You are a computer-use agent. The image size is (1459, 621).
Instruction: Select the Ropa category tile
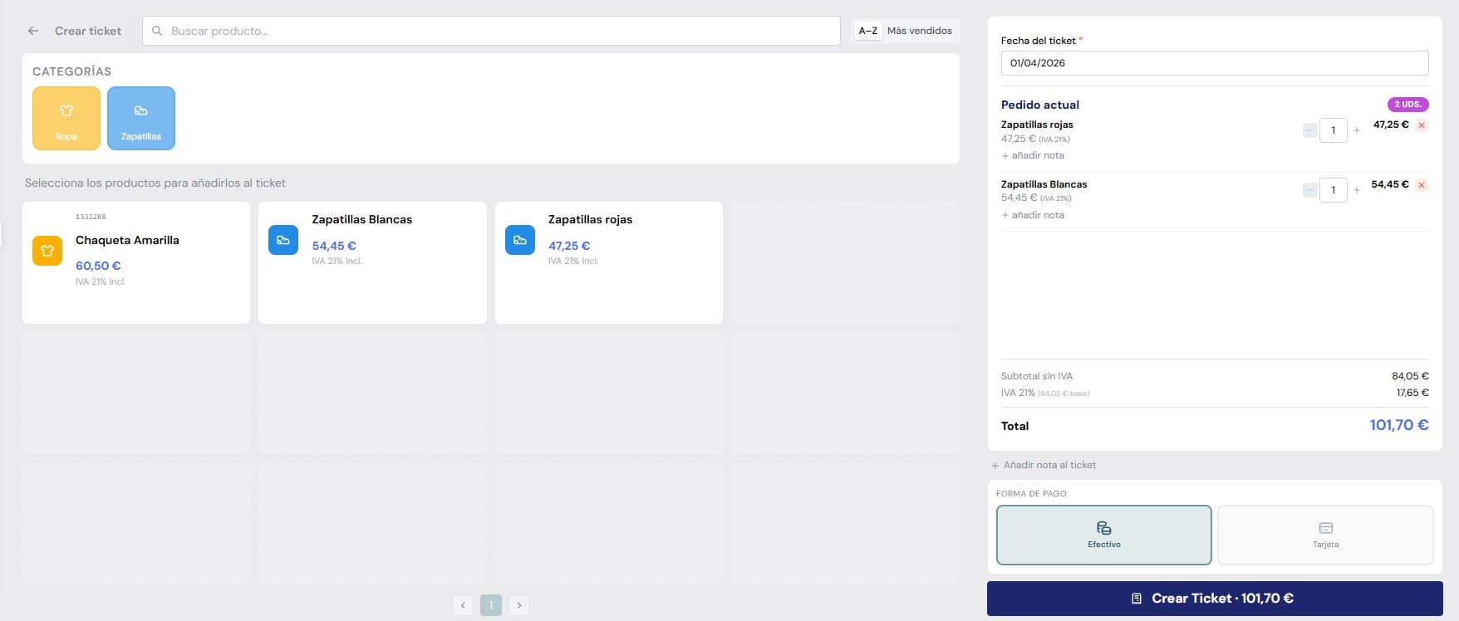[66, 118]
